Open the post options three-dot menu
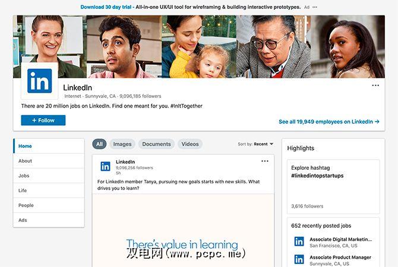 coord(265,161)
